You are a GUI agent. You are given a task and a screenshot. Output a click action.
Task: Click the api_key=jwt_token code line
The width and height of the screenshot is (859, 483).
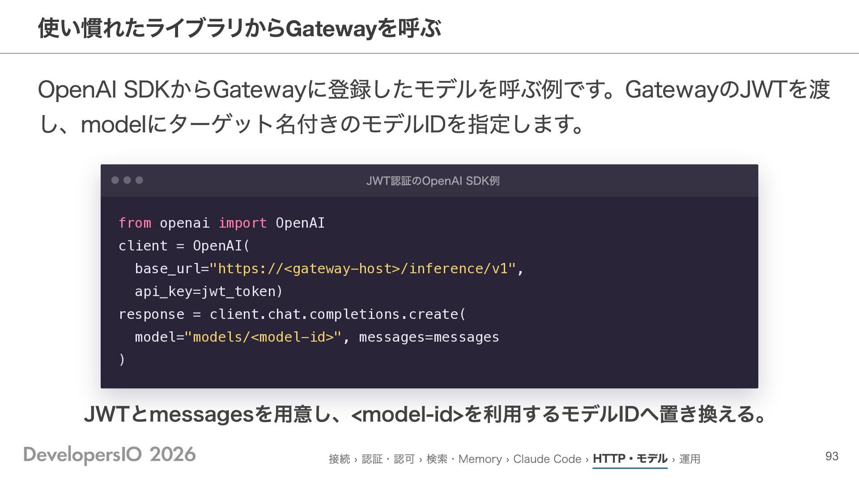click(x=209, y=291)
